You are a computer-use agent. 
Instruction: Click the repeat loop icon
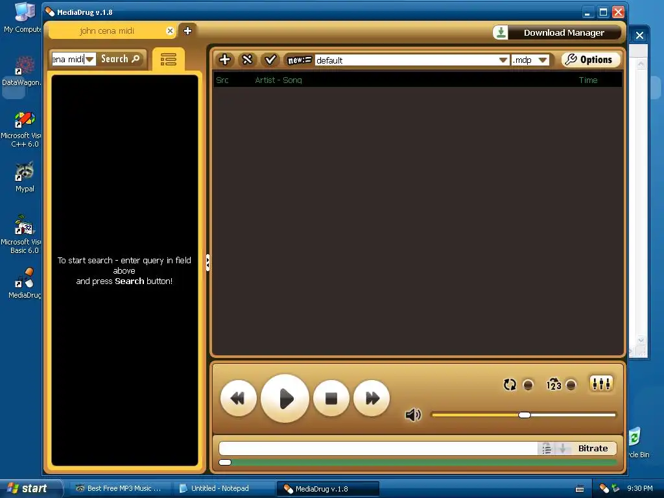point(510,385)
